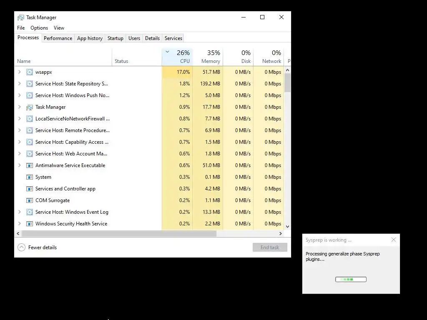Expand LocalServiceNoNetworkFirewall group
The width and height of the screenshot is (427, 320).
pos(19,119)
